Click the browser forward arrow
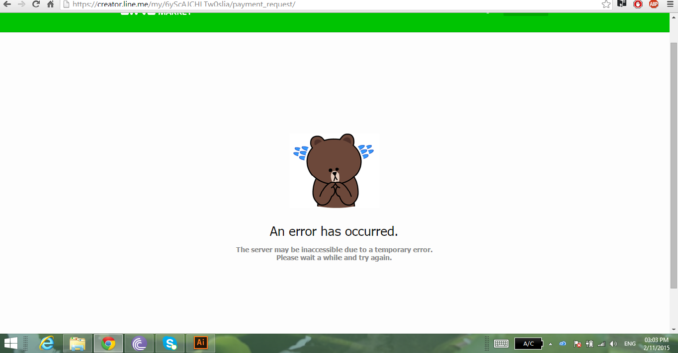Image resolution: width=678 pixels, height=353 pixels. pos(21,4)
